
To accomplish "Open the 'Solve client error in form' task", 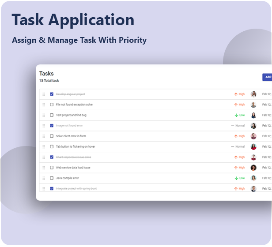I will [x=71, y=136].
